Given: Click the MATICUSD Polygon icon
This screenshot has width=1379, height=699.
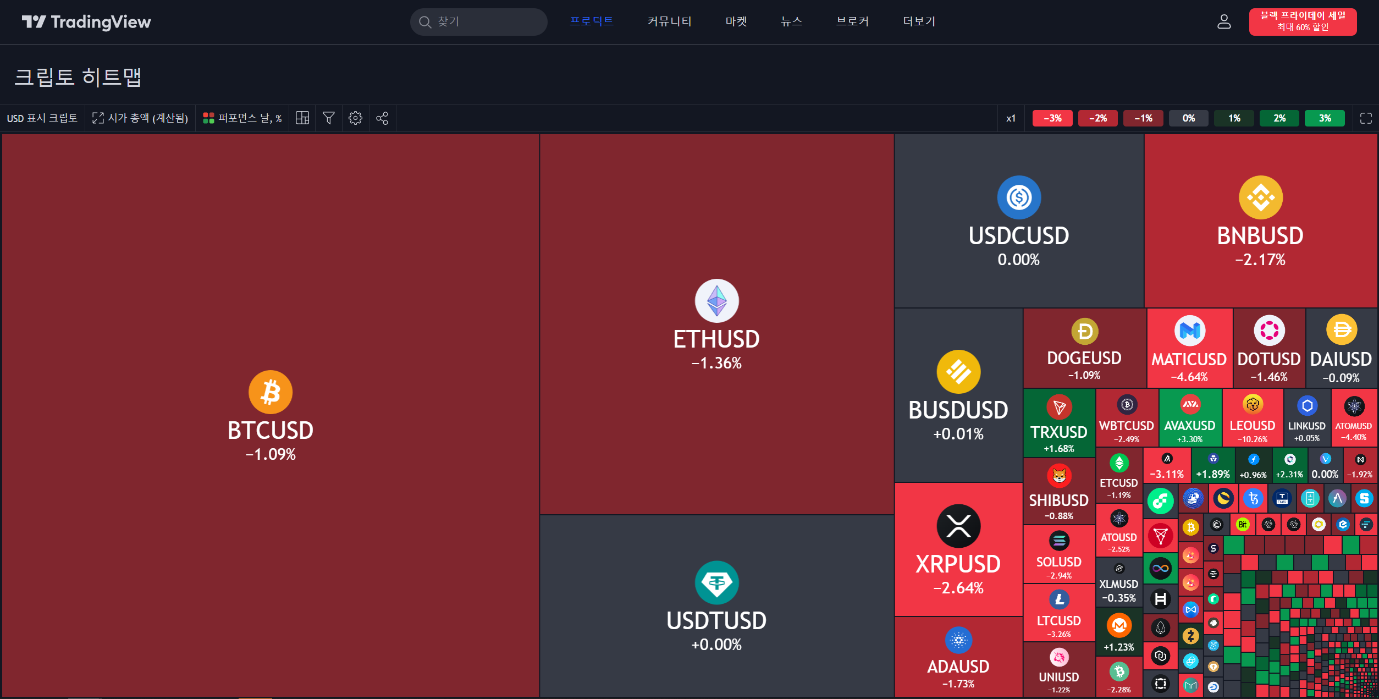Looking at the screenshot, I should click(x=1190, y=331).
